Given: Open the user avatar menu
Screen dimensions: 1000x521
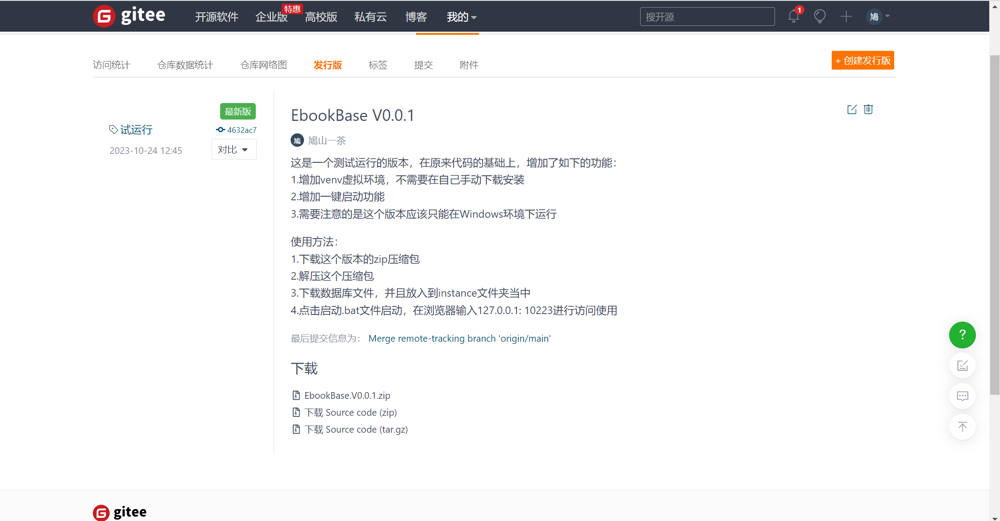Looking at the screenshot, I should coord(878,17).
